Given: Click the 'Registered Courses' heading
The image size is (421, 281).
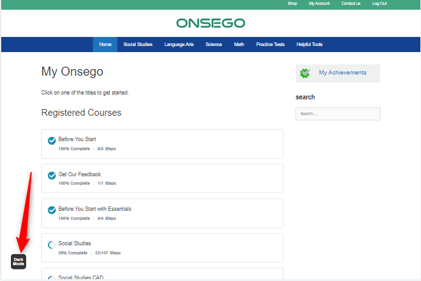Looking at the screenshot, I should pos(81,113).
